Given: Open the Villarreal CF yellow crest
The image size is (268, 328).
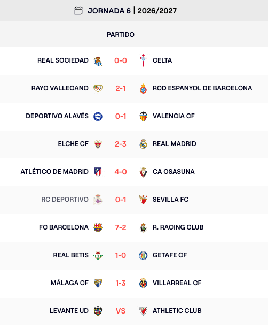Looking at the screenshot, I should (143, 283).
